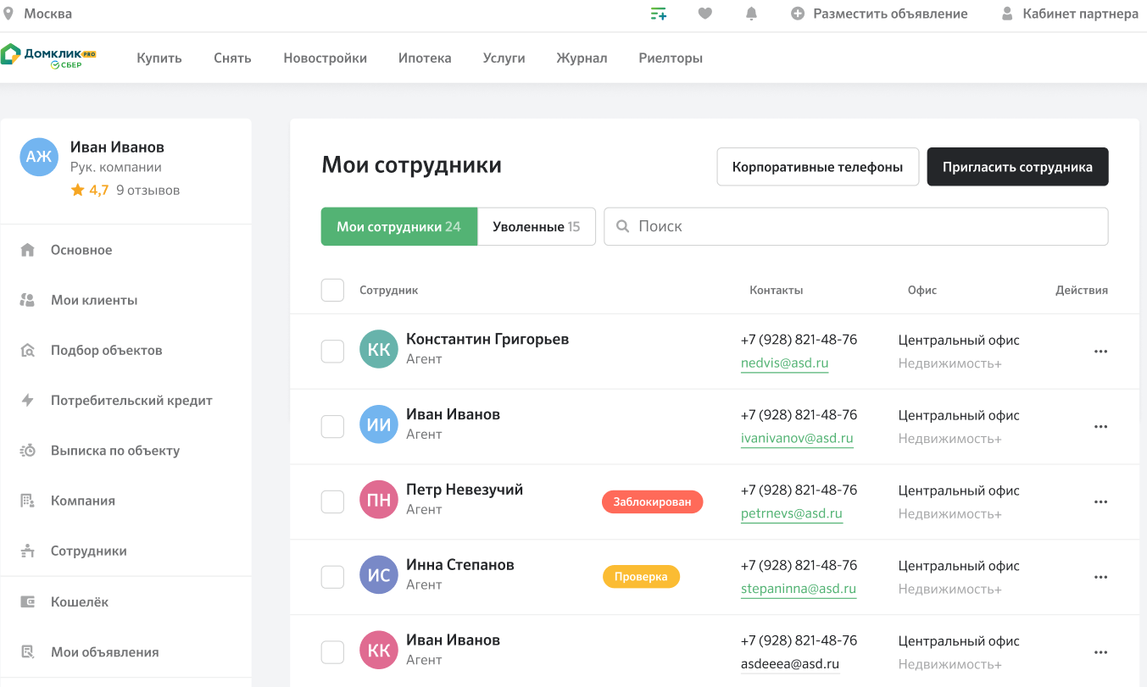Click the building icon next to Компания
The width and height of the screenshot is (1147, 687).
point(27,500)
